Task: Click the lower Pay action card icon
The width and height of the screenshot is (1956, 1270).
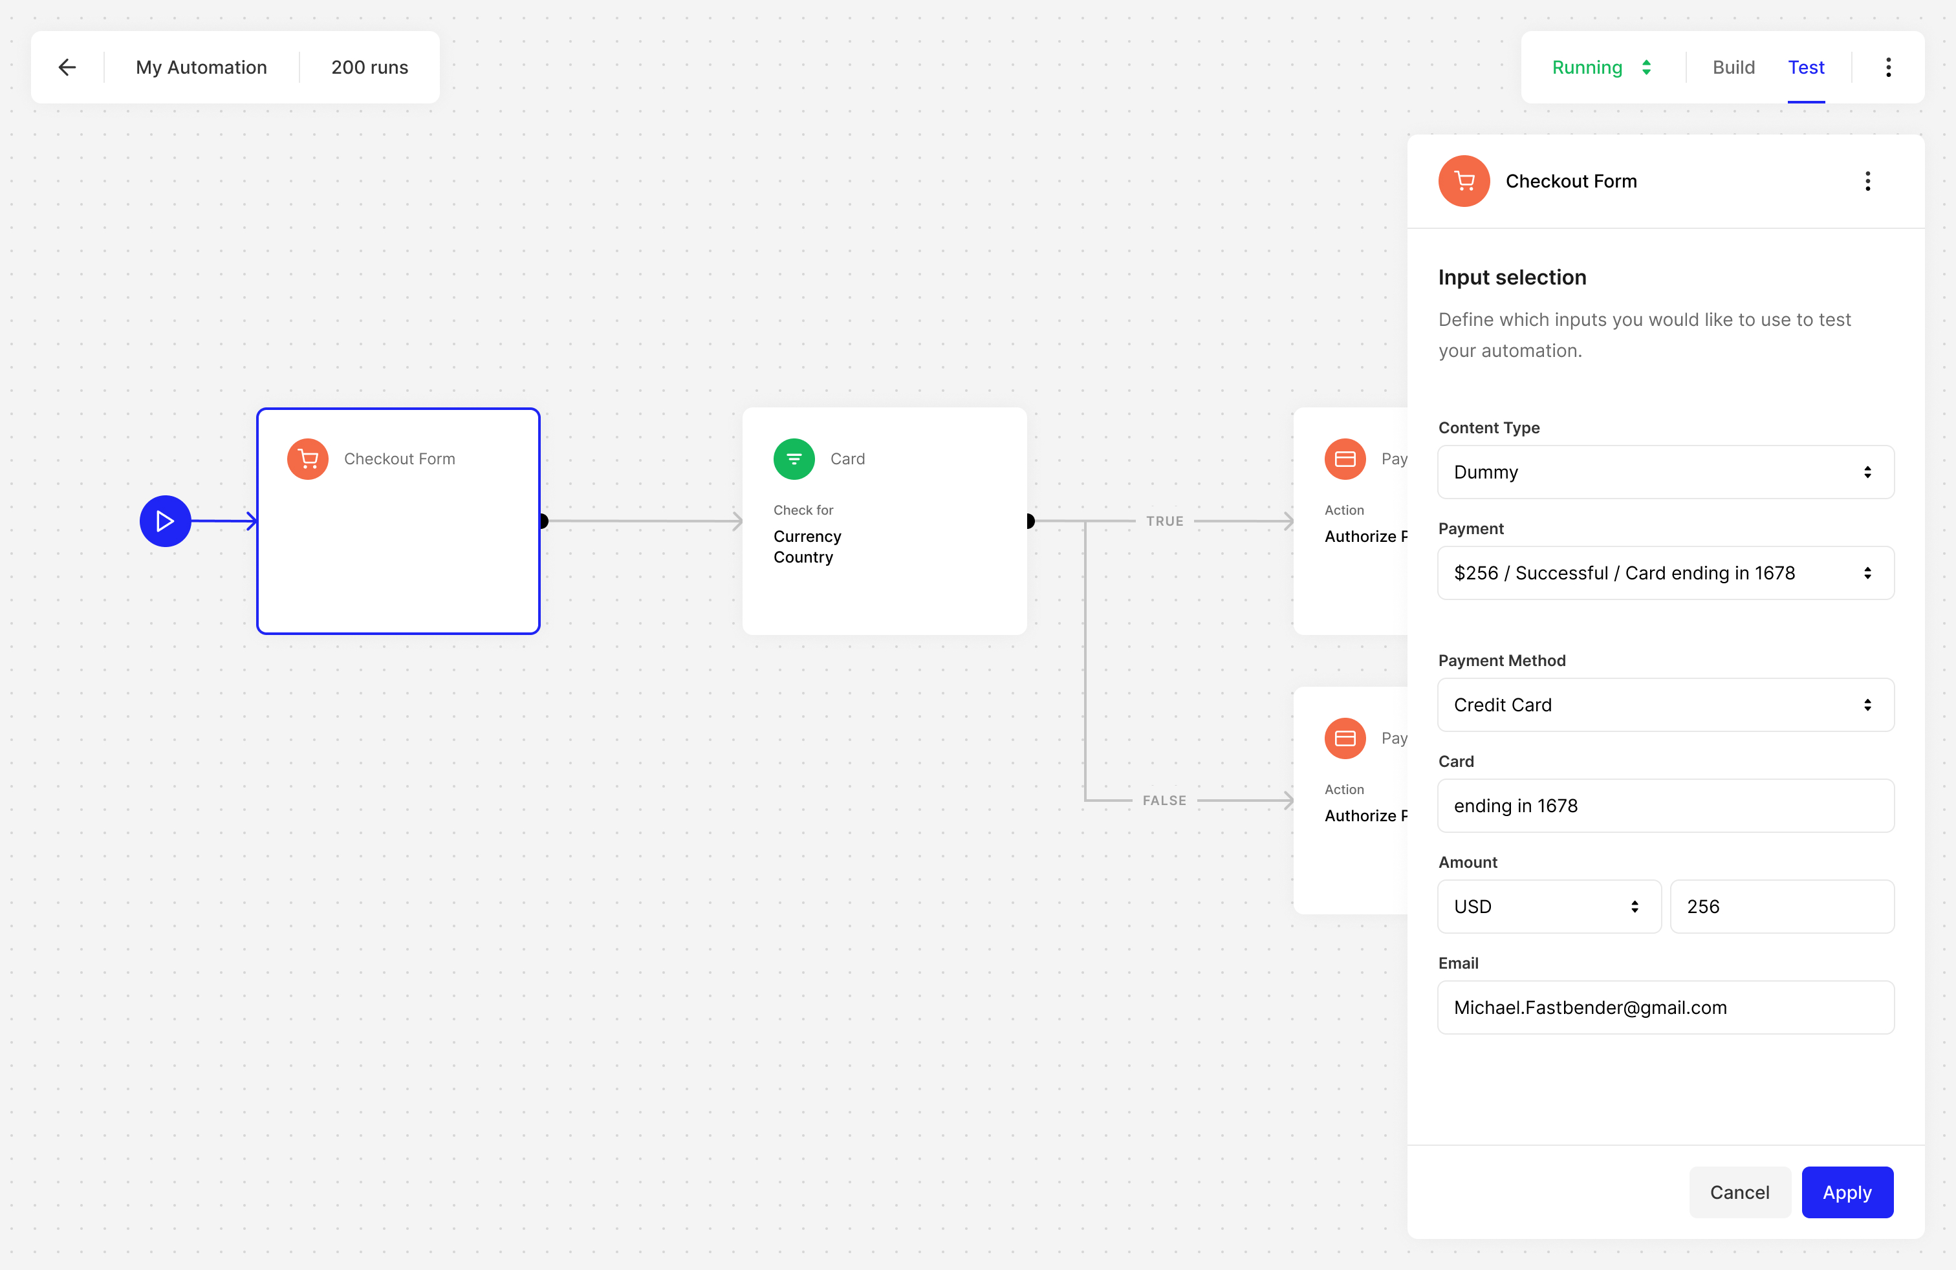Action: [x=1345, y=738]
